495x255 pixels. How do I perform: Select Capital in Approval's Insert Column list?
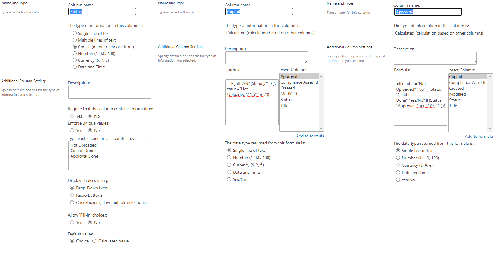(468, 77)
